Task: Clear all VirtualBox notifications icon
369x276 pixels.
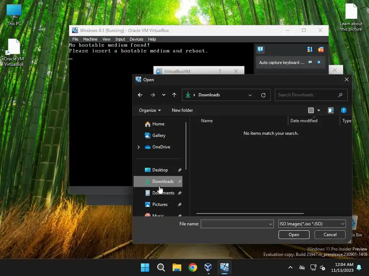Action: pos(321,50)
